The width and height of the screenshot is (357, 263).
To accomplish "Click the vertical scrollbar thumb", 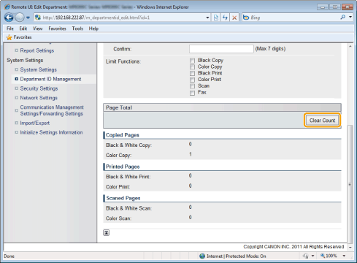I will [x=350, y=184].
